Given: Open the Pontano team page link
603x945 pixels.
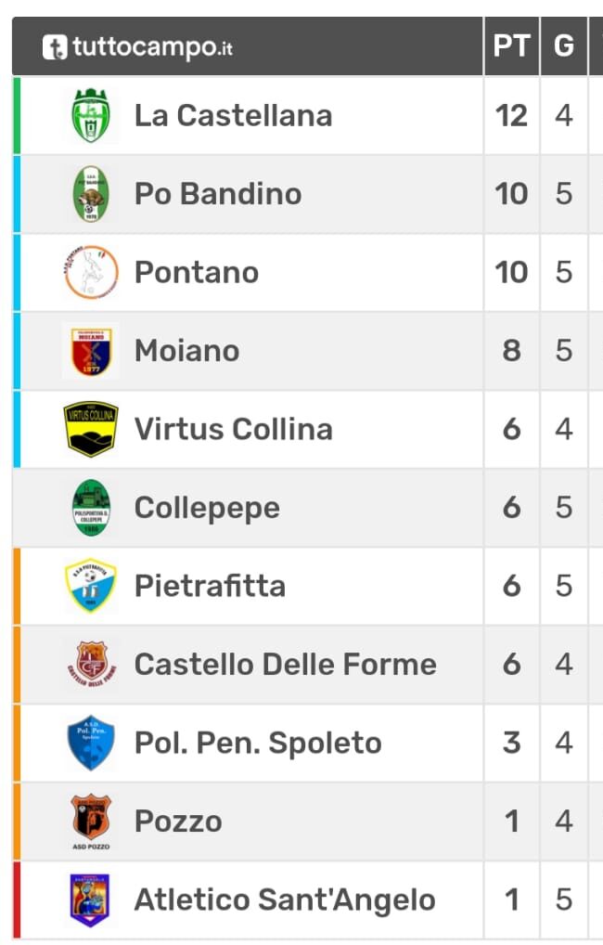Looking at the screenshot, I should click(x=197, y=272).
